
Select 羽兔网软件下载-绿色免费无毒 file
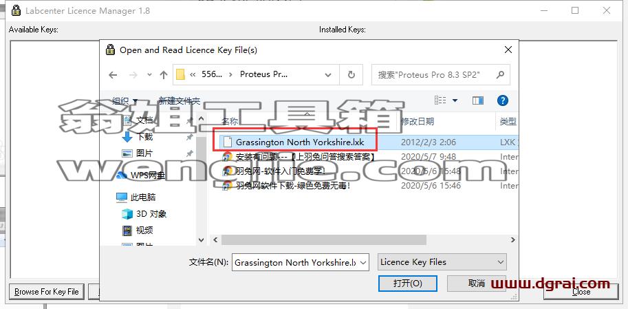pos(286,186)
